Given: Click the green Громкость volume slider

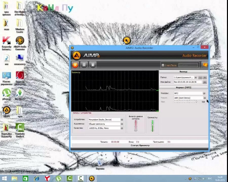Looking at the screenshot, I should click(x=153, y=126).
